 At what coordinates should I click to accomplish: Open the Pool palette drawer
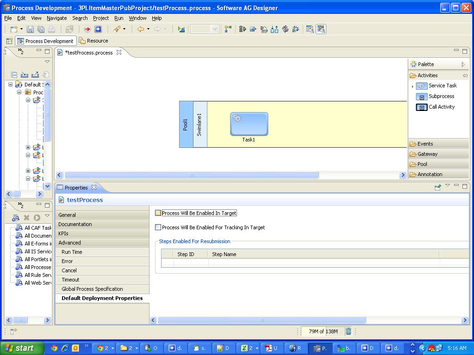pos(439,164)
